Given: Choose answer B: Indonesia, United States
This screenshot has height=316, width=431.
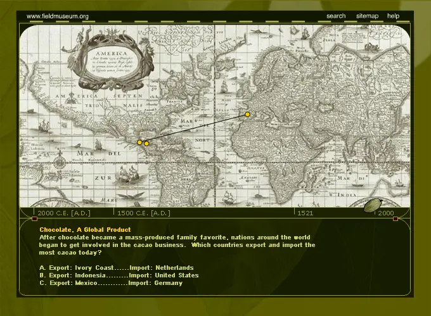Looking at the screenshot, I should (119, 275).
